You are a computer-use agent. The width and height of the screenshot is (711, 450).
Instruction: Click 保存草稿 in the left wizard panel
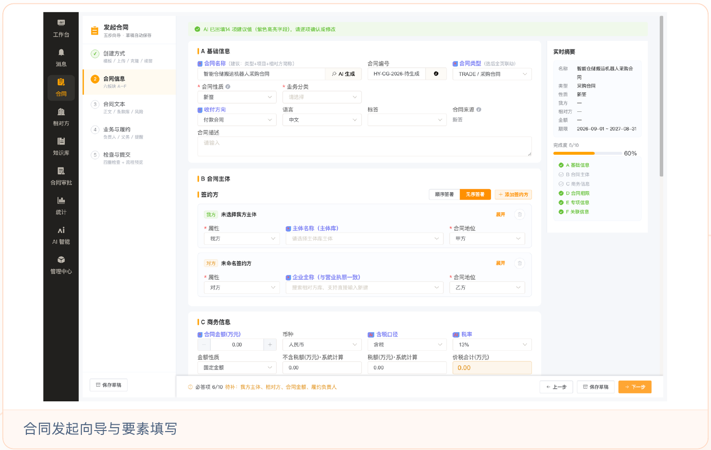coord(109,385)
